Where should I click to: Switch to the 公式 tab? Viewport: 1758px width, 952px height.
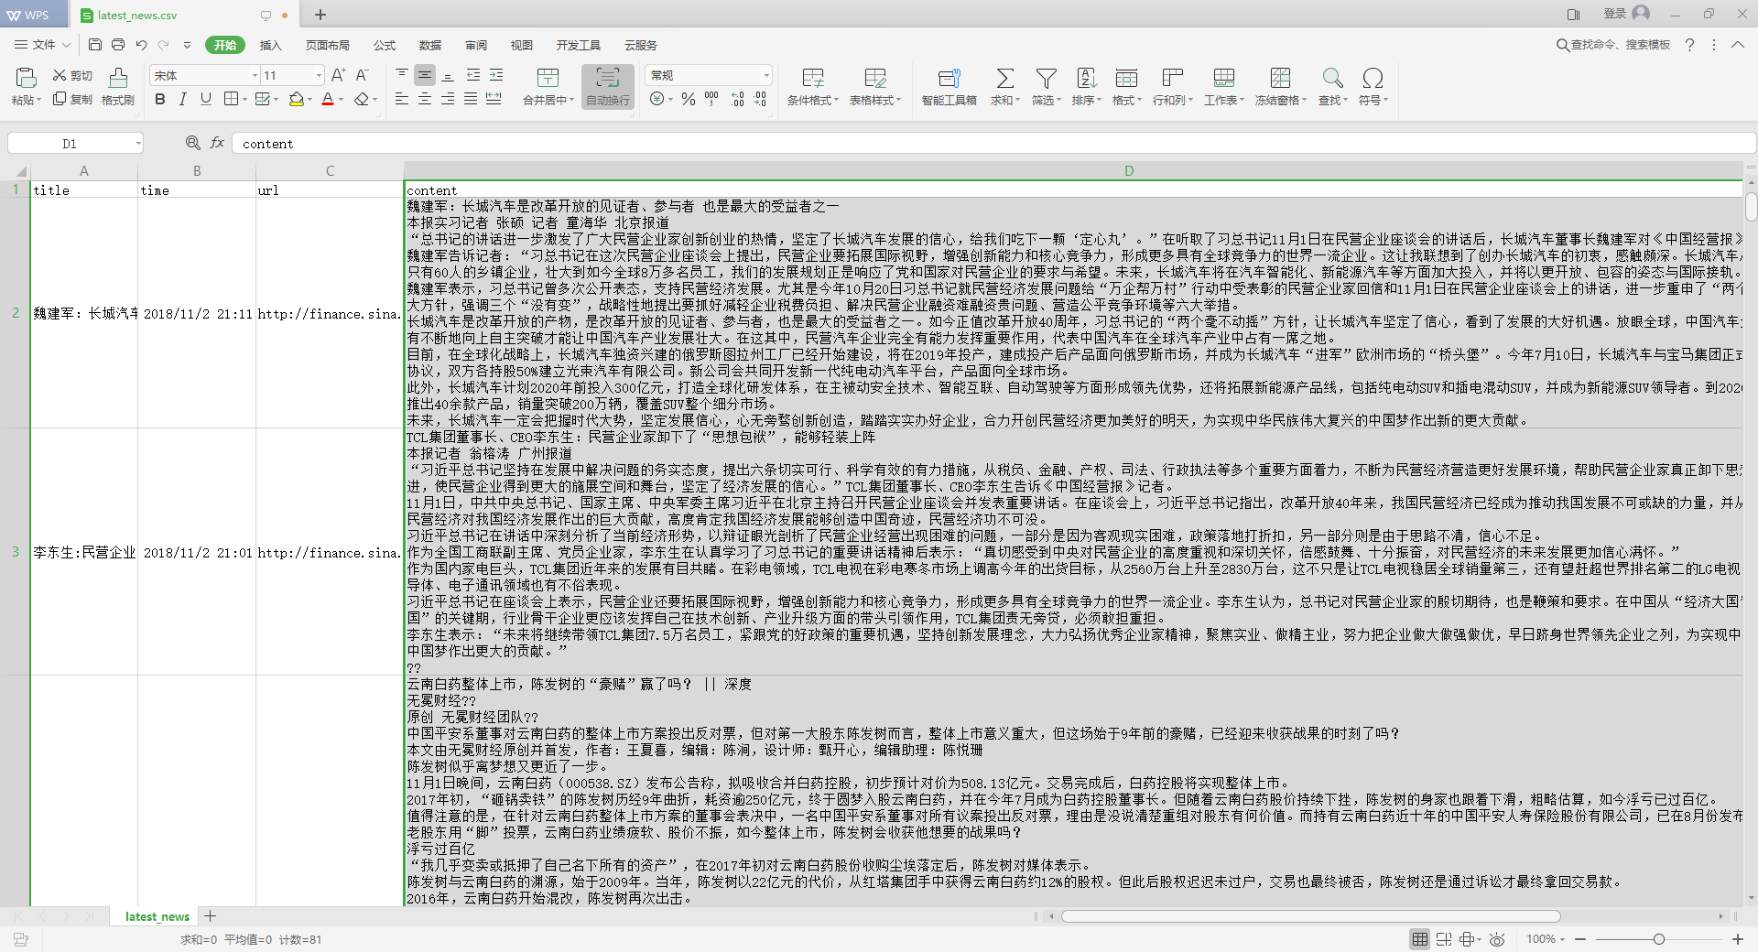384,45
